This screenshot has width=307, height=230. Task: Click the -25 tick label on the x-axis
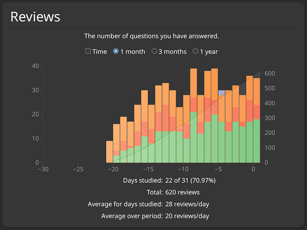[78, 170]
